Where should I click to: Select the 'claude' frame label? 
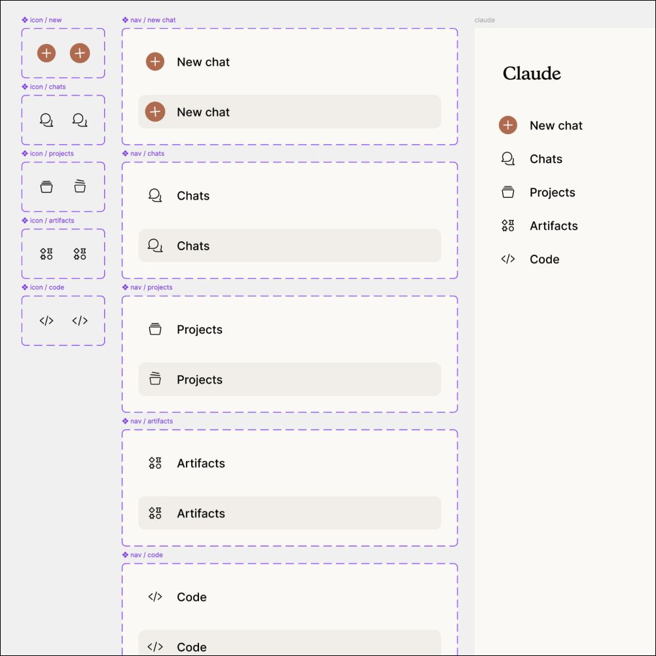coord(484,20)
